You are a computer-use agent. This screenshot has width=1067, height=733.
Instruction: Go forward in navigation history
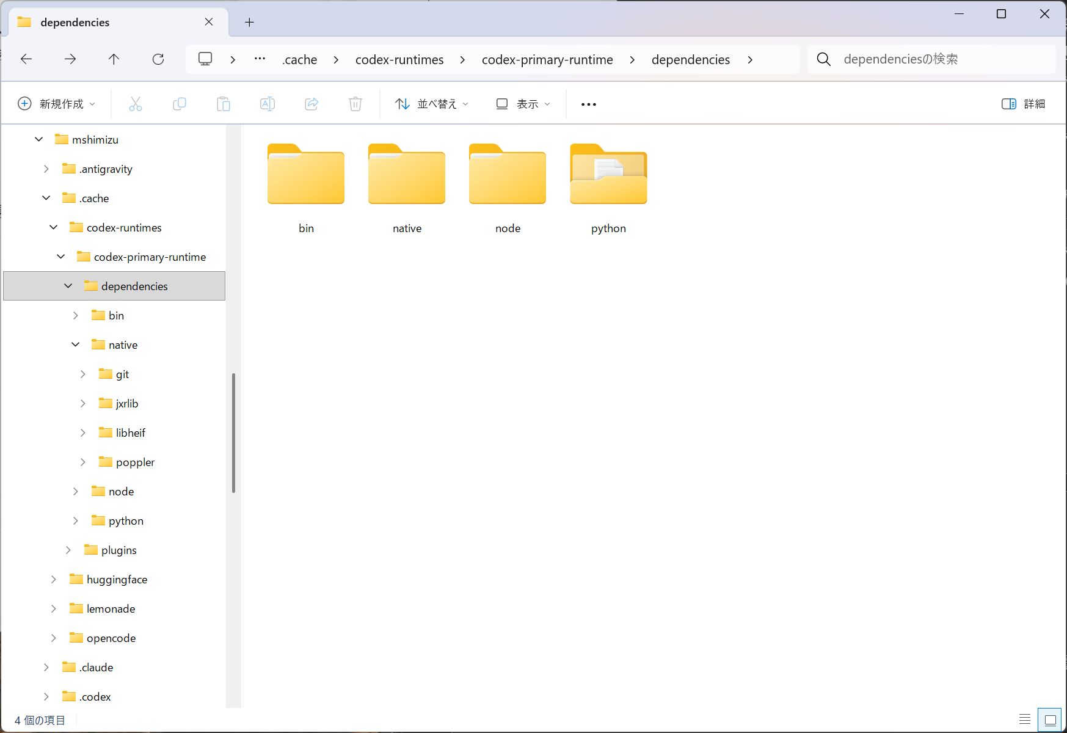pyautogui.click(x=70, y=59)
